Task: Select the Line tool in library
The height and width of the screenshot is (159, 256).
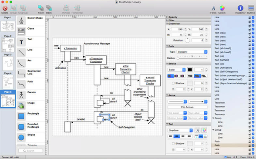Action: coord(21,53)
